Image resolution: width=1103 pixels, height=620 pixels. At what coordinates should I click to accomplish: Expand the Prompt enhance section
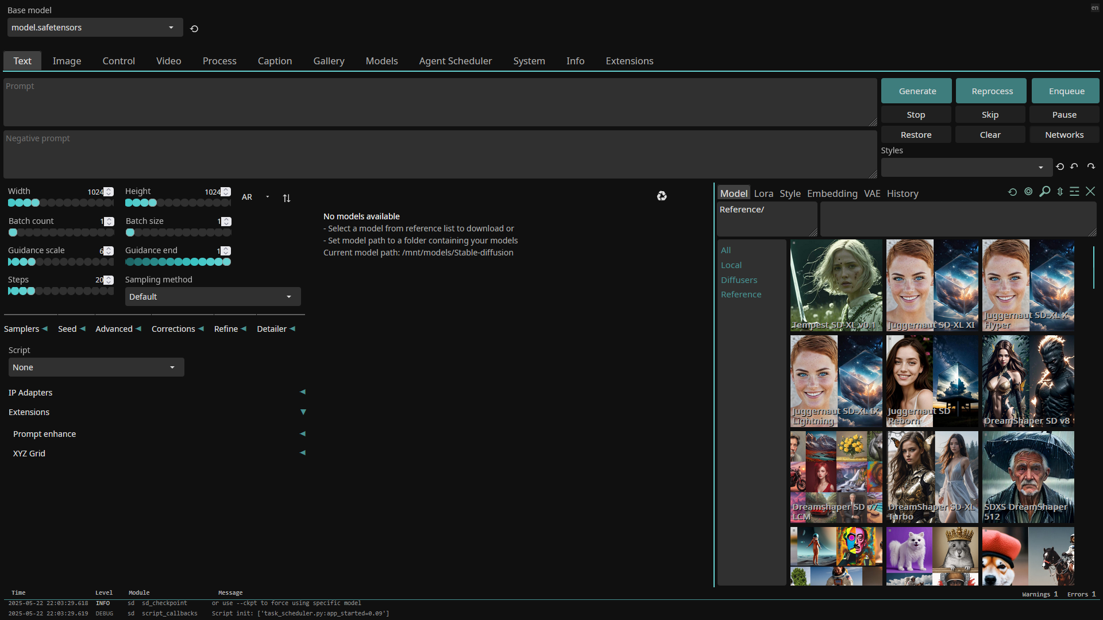(303, 434)
